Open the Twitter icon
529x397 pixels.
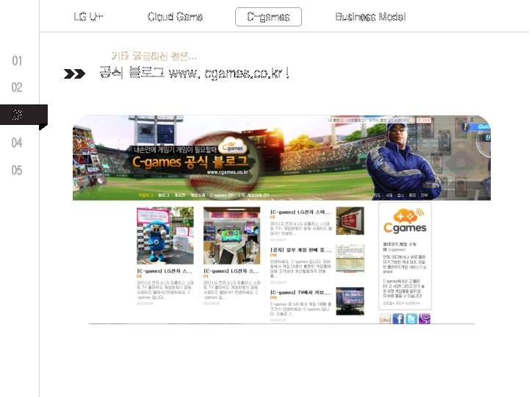411,318
